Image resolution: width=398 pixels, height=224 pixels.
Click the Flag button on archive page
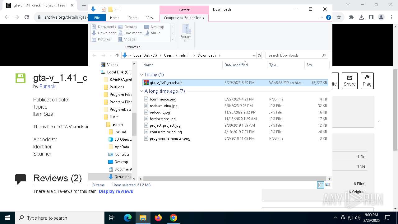click(x=367, y=81)
